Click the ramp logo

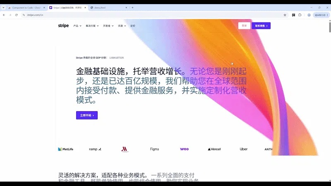pos(95,149)
